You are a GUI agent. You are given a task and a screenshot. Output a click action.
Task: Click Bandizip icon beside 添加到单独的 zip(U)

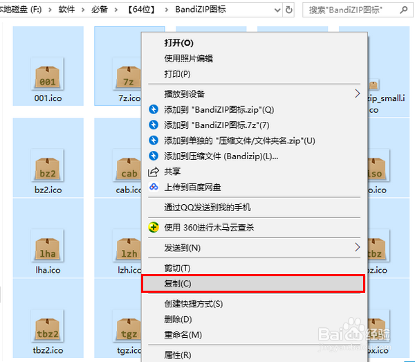[x=154, y=141]
